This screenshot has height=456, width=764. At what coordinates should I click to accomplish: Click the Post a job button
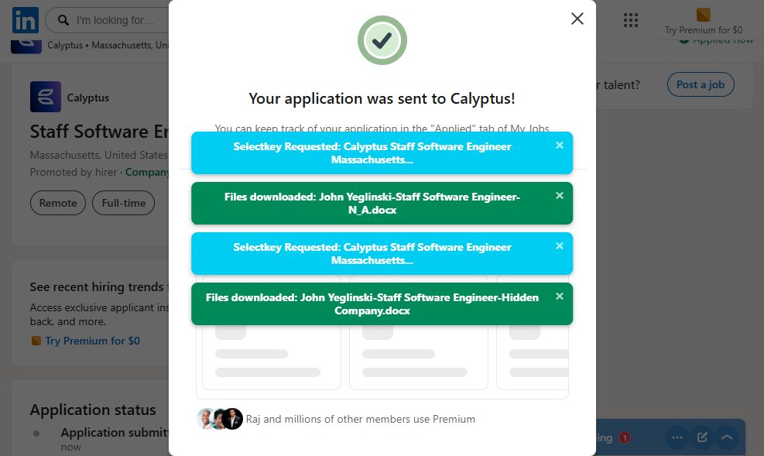pos(700,84)
